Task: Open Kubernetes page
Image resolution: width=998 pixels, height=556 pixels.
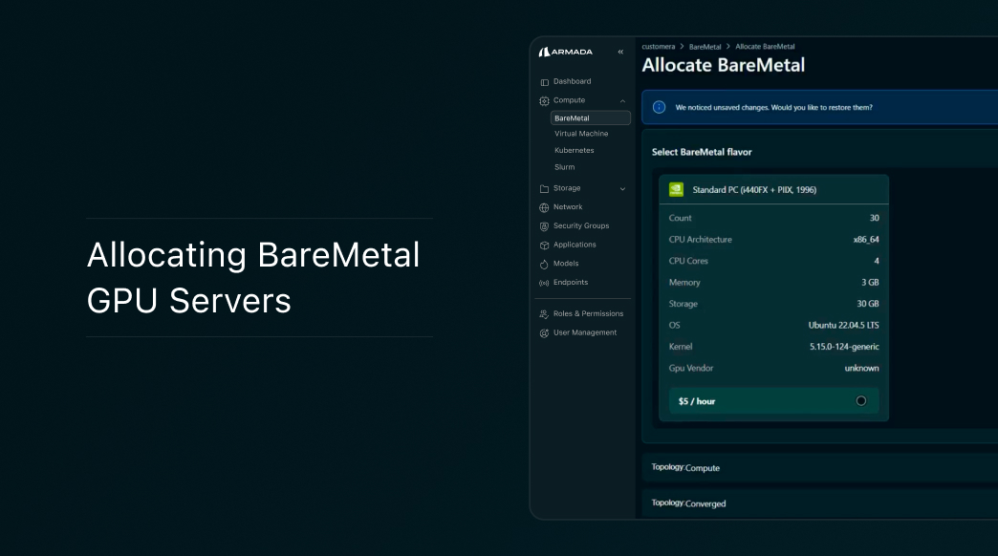Action: click(575, 150)
